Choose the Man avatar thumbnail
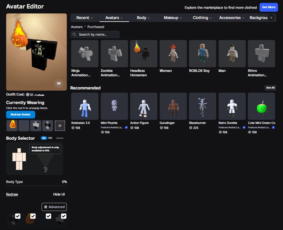The width and height of the screenshot is (283, 230). click(x=232, y=53)
